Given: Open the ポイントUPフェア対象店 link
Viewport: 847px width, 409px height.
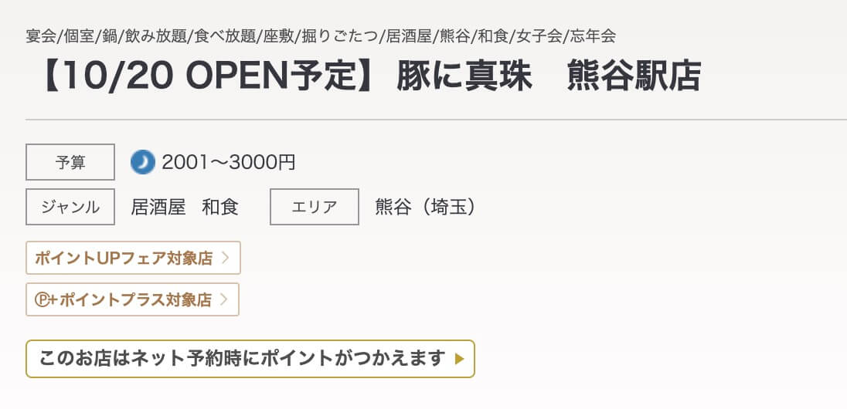Looking at the screenshot, I should (x=124, y=259).
